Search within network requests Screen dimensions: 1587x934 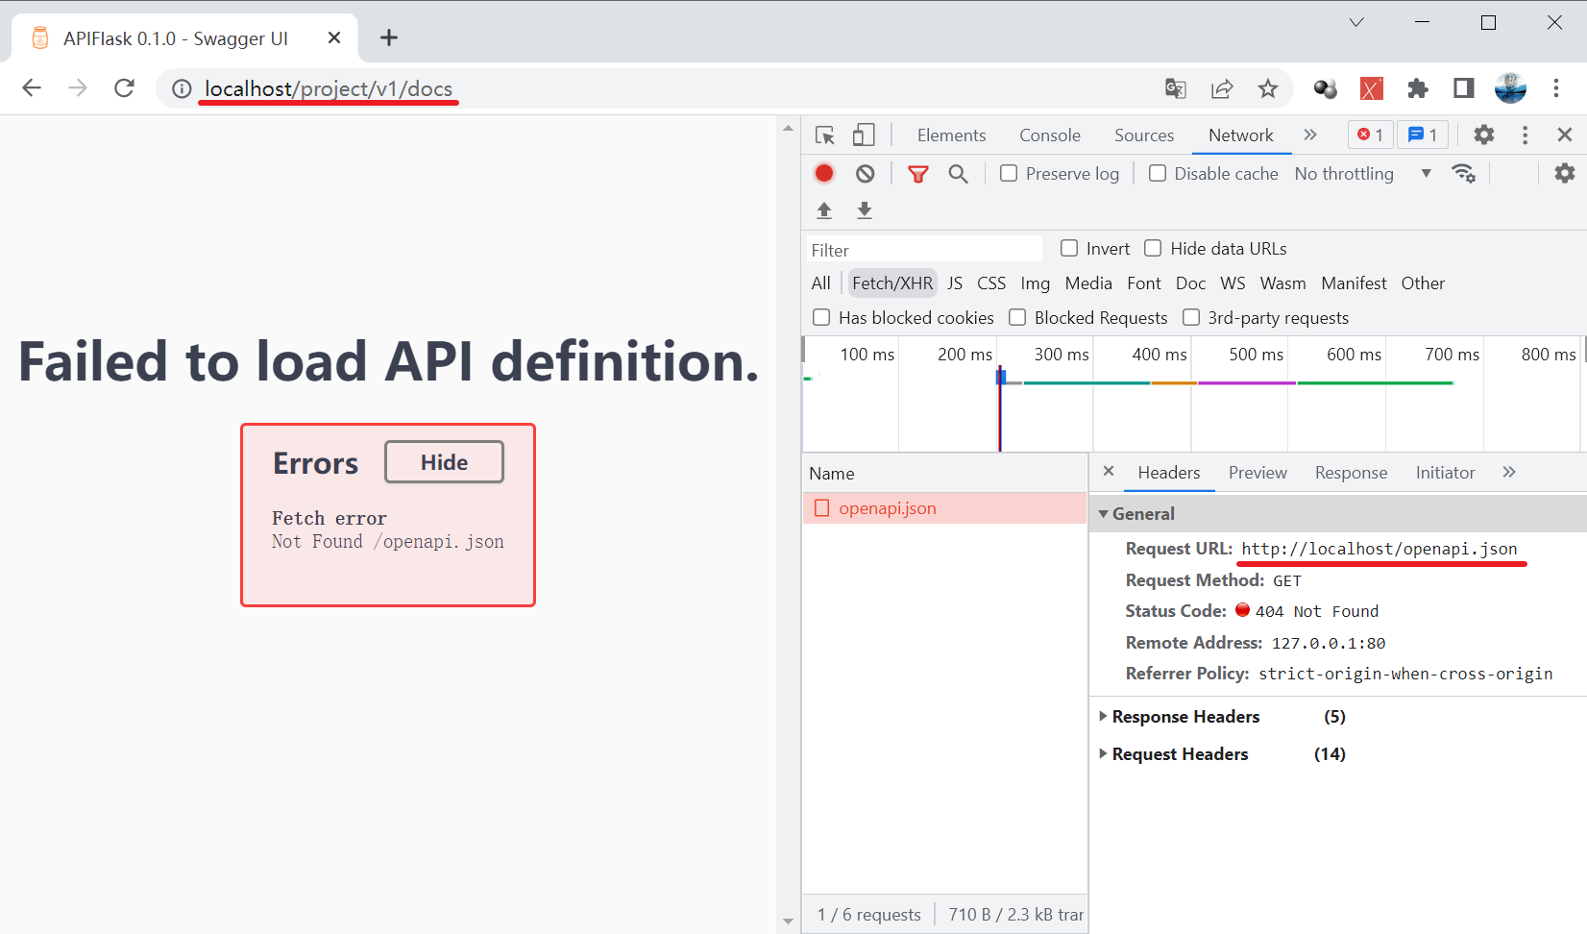click(x=958, y=173)
